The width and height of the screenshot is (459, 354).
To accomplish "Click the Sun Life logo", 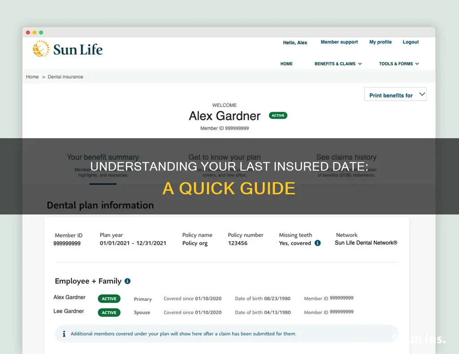I will 68,48.
